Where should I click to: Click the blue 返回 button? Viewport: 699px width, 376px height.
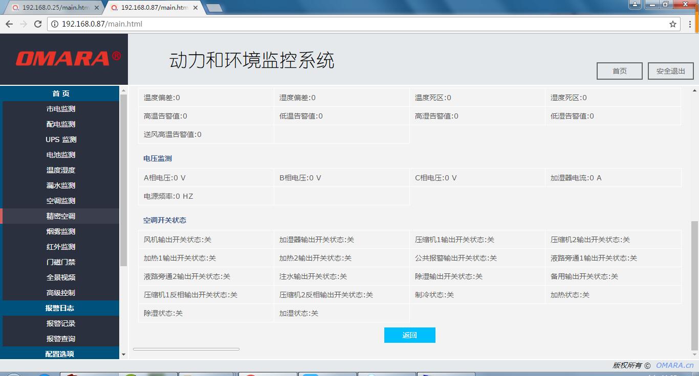click(x=409, y=335)
